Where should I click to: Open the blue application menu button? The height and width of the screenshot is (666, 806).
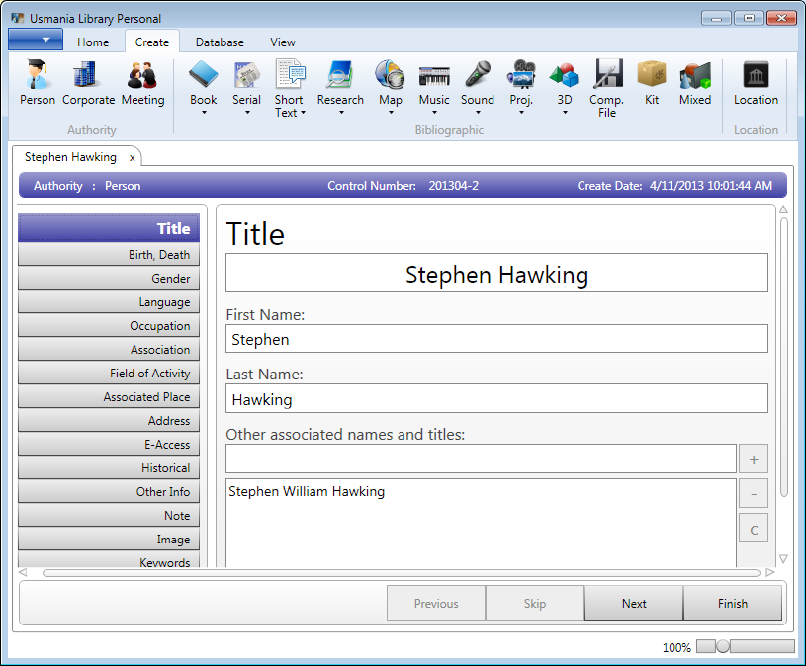[36, 40]
